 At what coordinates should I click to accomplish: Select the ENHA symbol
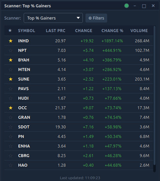[24, 146]
